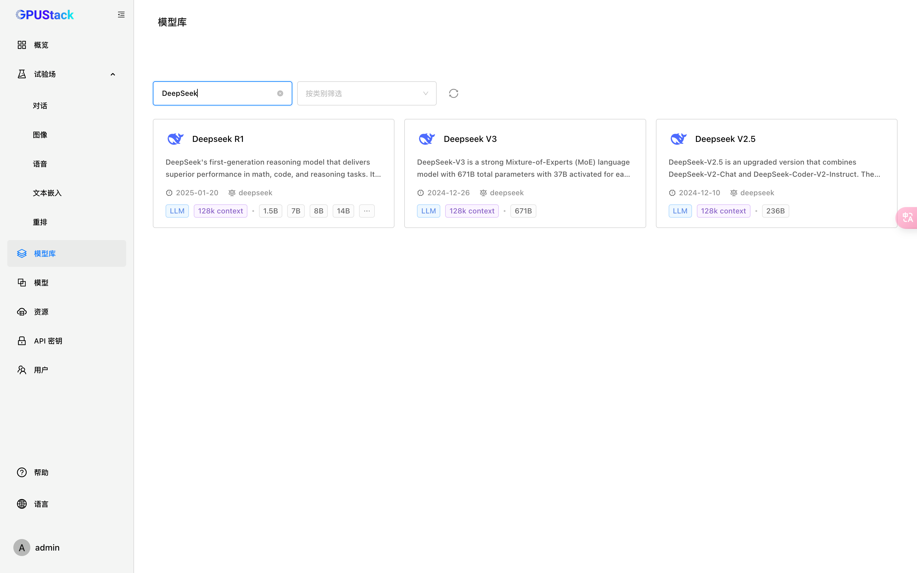Viewport: 917px width, 573px height.
Task: Refresh the model catalog list
Action: pyautogui.click(x=454, y=93)
